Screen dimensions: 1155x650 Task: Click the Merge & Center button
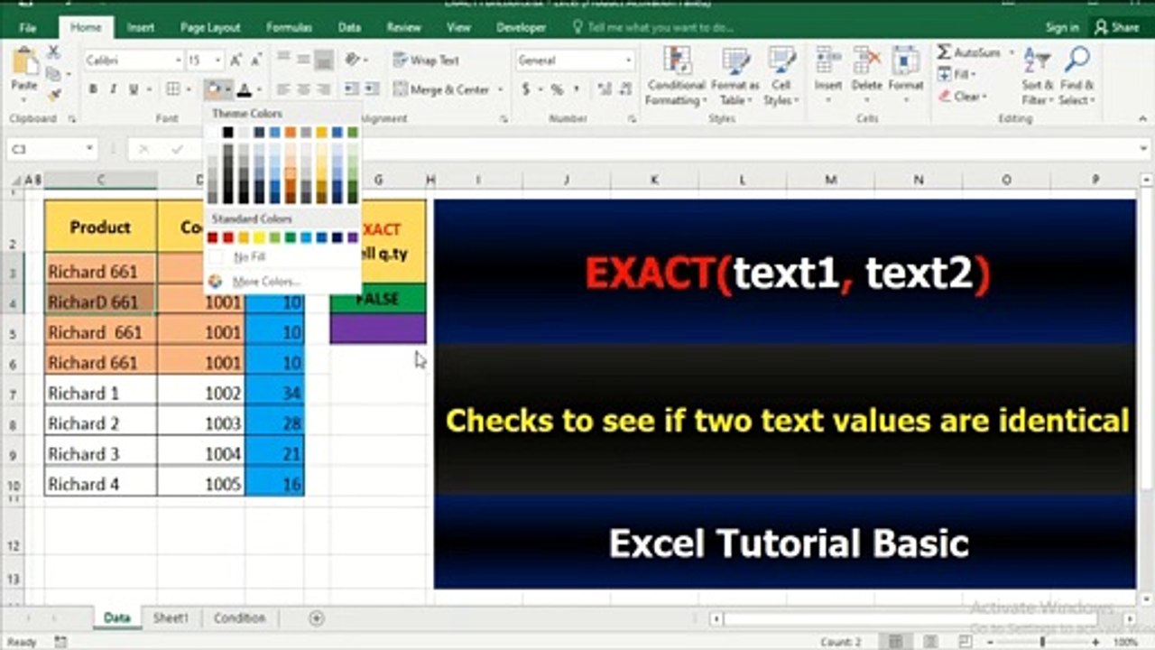(441, 89)
